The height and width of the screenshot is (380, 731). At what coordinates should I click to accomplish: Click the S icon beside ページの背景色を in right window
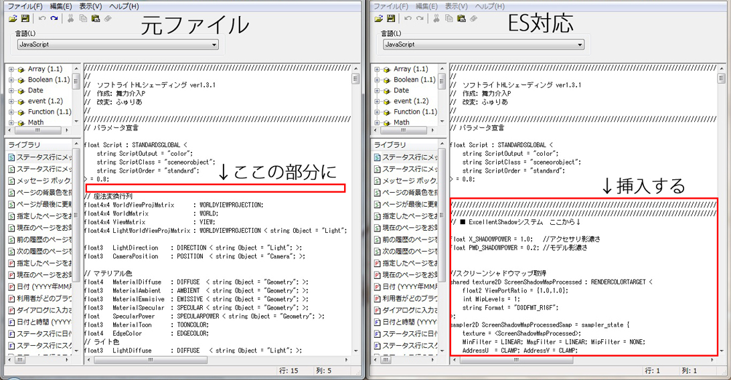tap(378, 192)
